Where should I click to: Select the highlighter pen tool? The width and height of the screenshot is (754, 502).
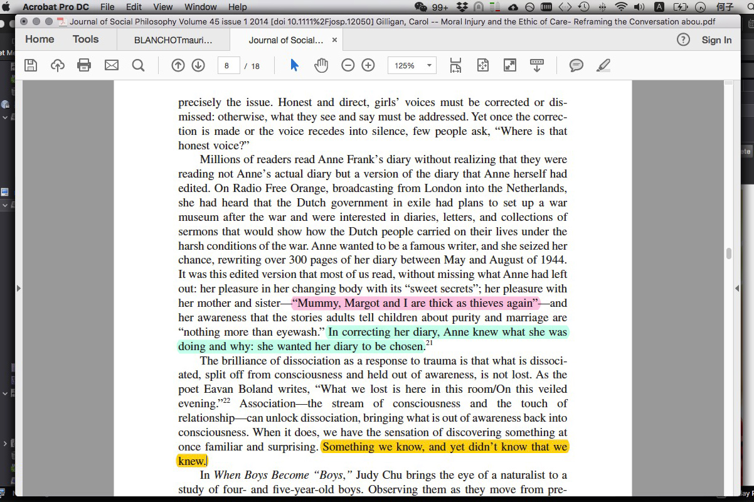pos(603,65)
